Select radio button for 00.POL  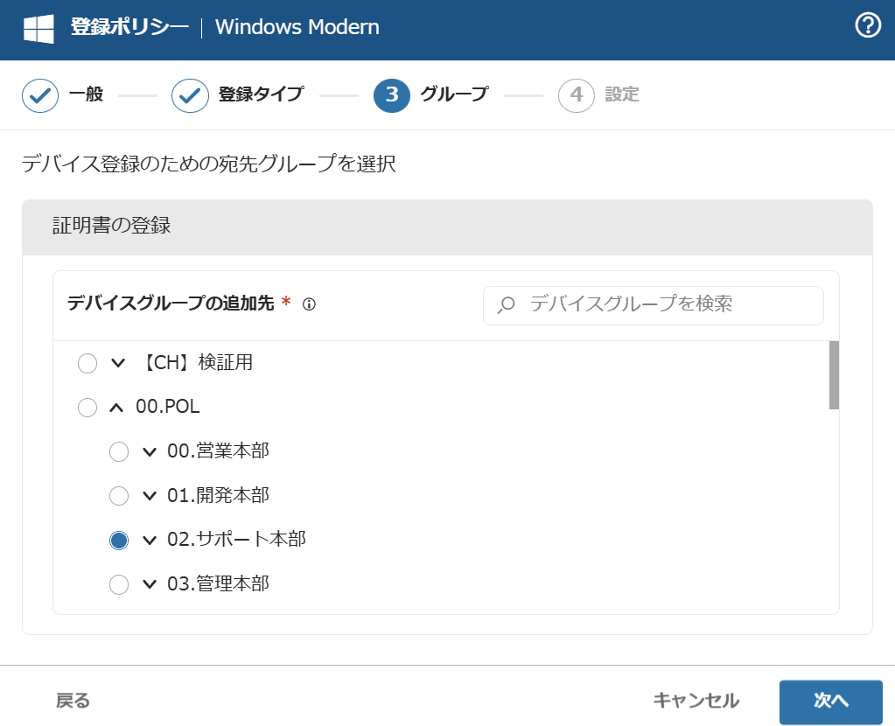click(87, 408)
